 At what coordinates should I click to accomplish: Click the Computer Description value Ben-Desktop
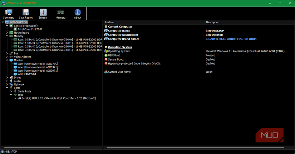(x=214, y=35)
